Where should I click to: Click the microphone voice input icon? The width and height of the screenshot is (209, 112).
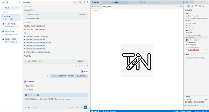[81, 107]
